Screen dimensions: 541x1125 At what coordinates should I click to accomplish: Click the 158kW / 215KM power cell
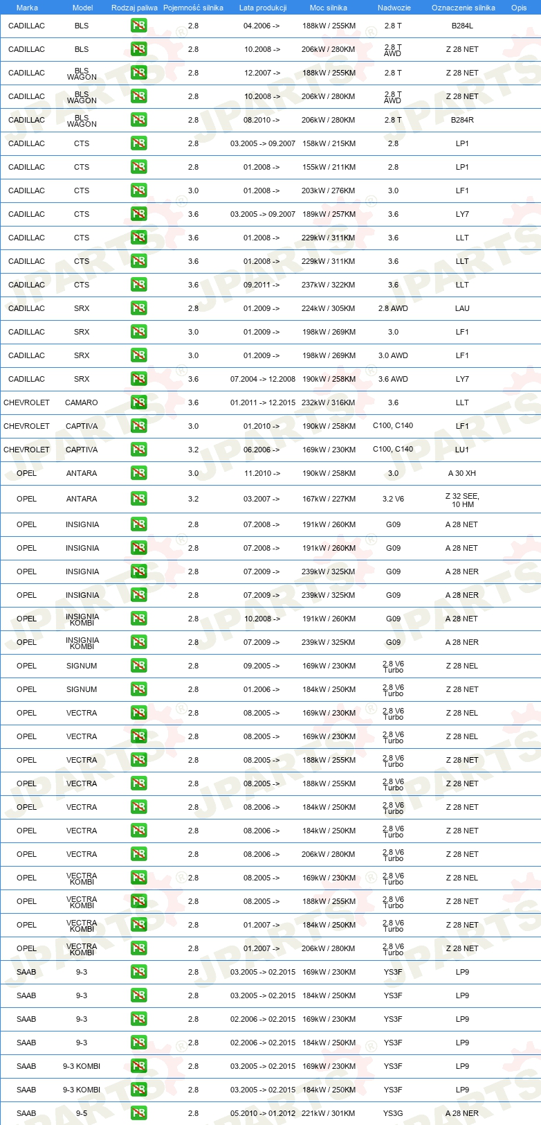329,143
